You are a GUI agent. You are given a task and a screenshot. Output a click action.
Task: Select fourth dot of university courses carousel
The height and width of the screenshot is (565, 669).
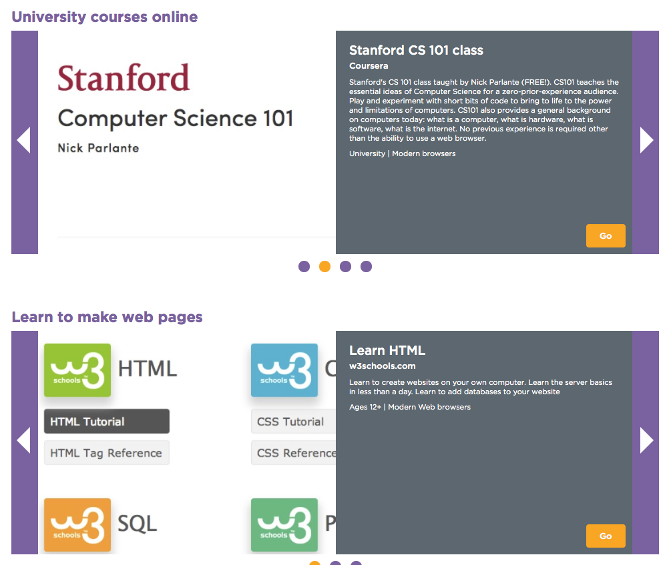(366, 267)
